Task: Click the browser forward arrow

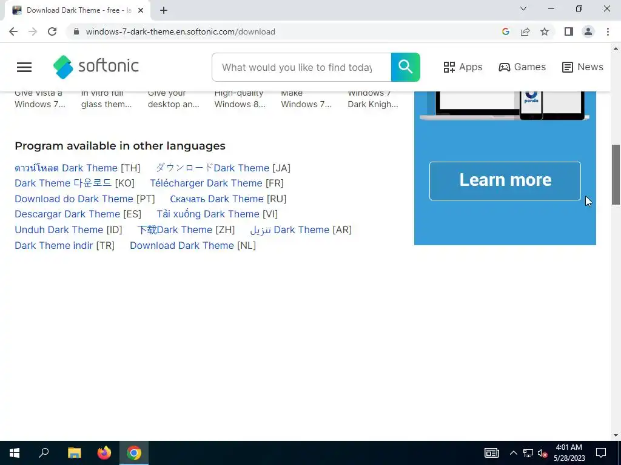Action: pyautogui.click(x=33, y=31)
